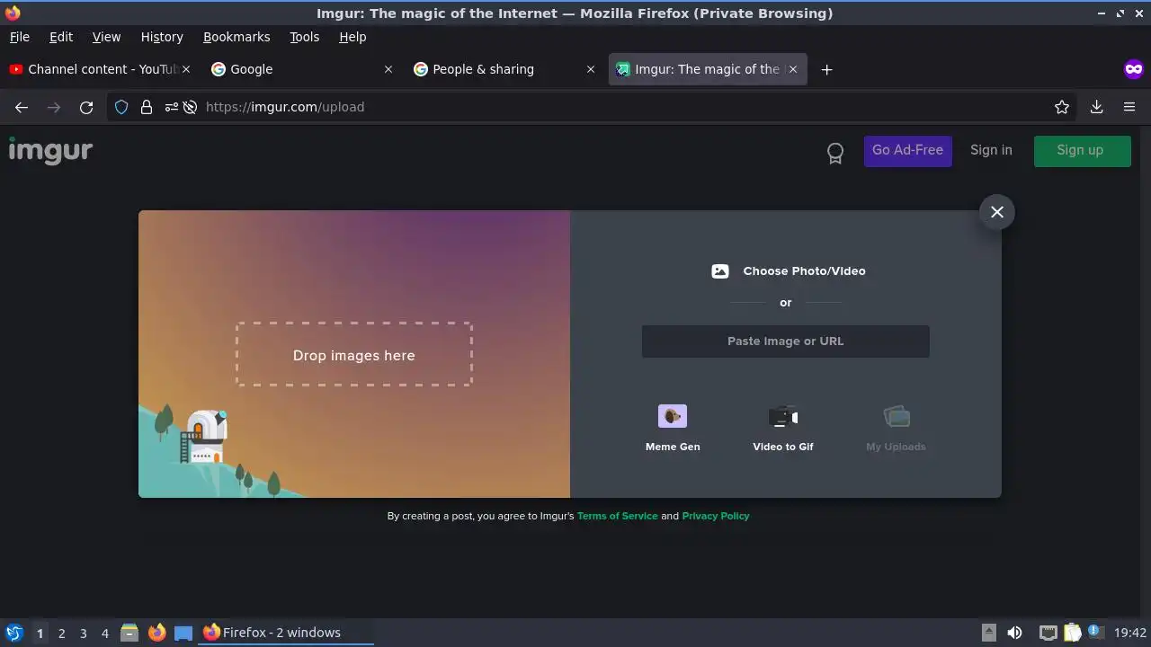This screenshot has height=647, width=1151.
Task: Click the Firefox - 2 windows taskbar entry
Action: pyautogui.click(x=286, y=633)
